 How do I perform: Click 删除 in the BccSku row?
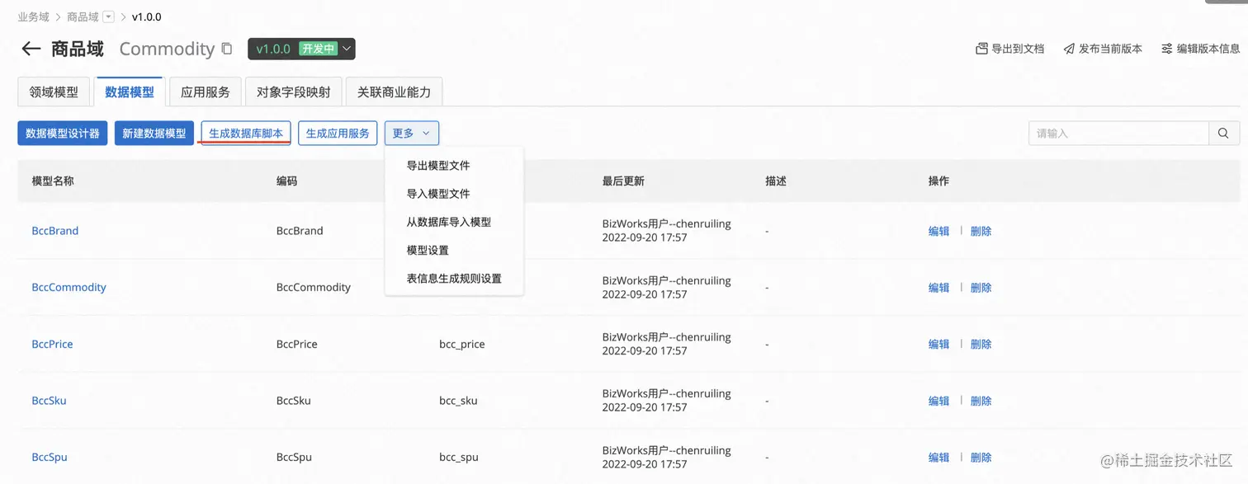(981, 401)
